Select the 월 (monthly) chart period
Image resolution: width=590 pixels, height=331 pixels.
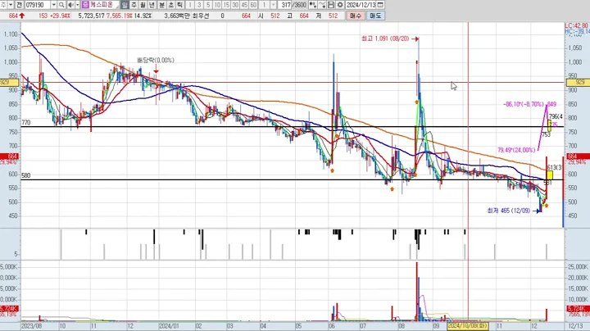[143, 5]
